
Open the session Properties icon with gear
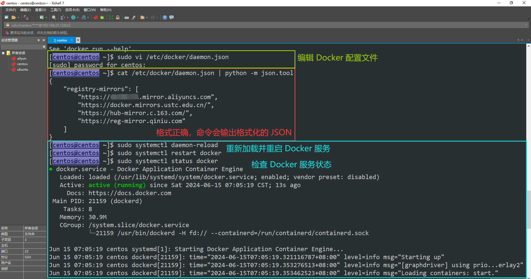point(42,17)
